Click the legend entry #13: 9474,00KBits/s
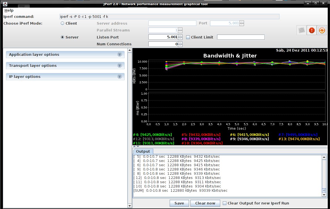Screen dimensions: 330x209 pyautogui.click(x=299, y=139)
